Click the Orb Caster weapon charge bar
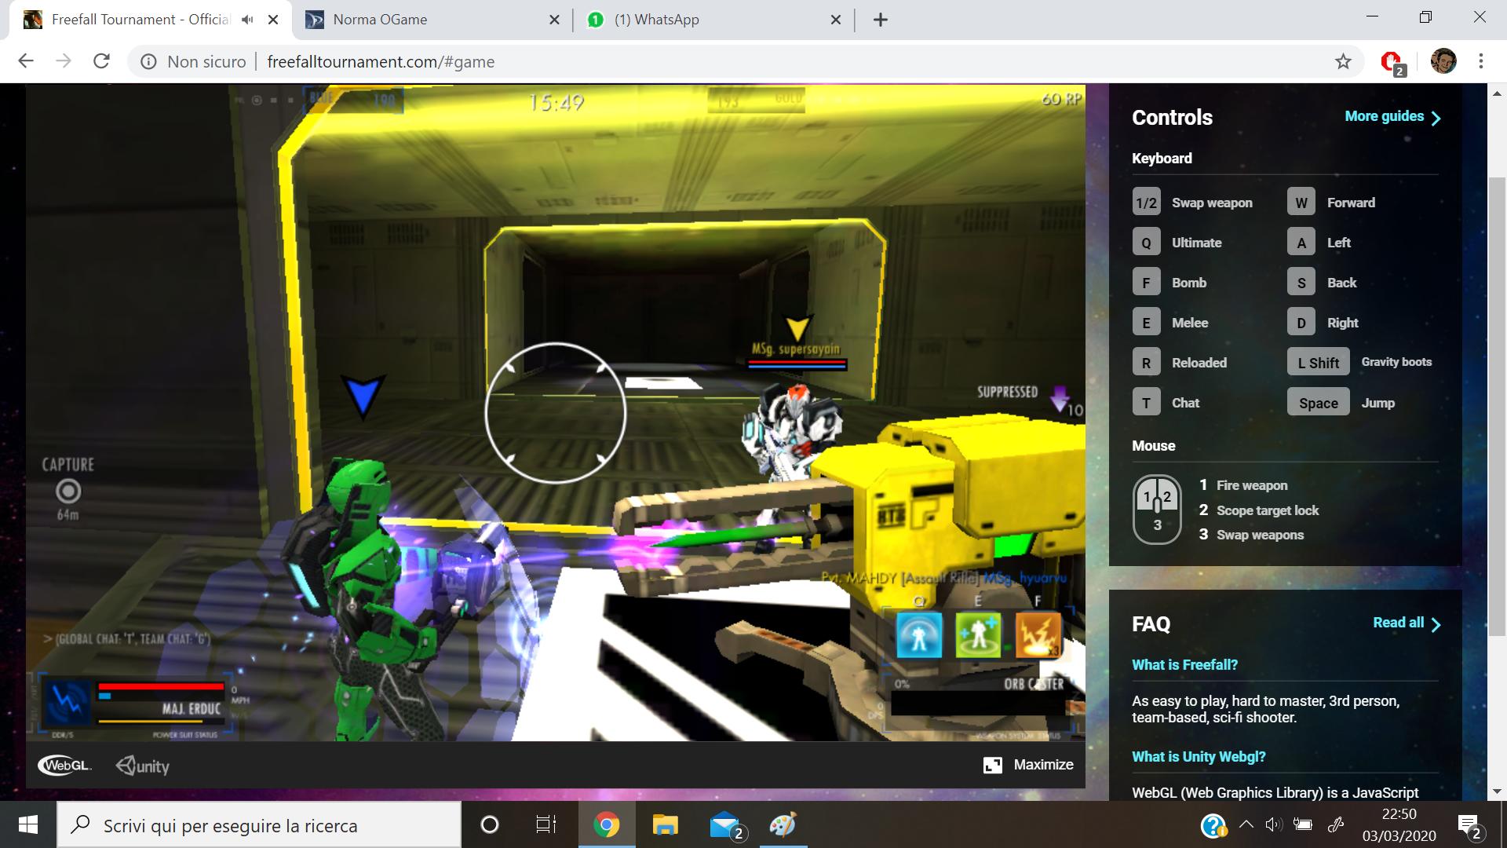 point(978,704)
